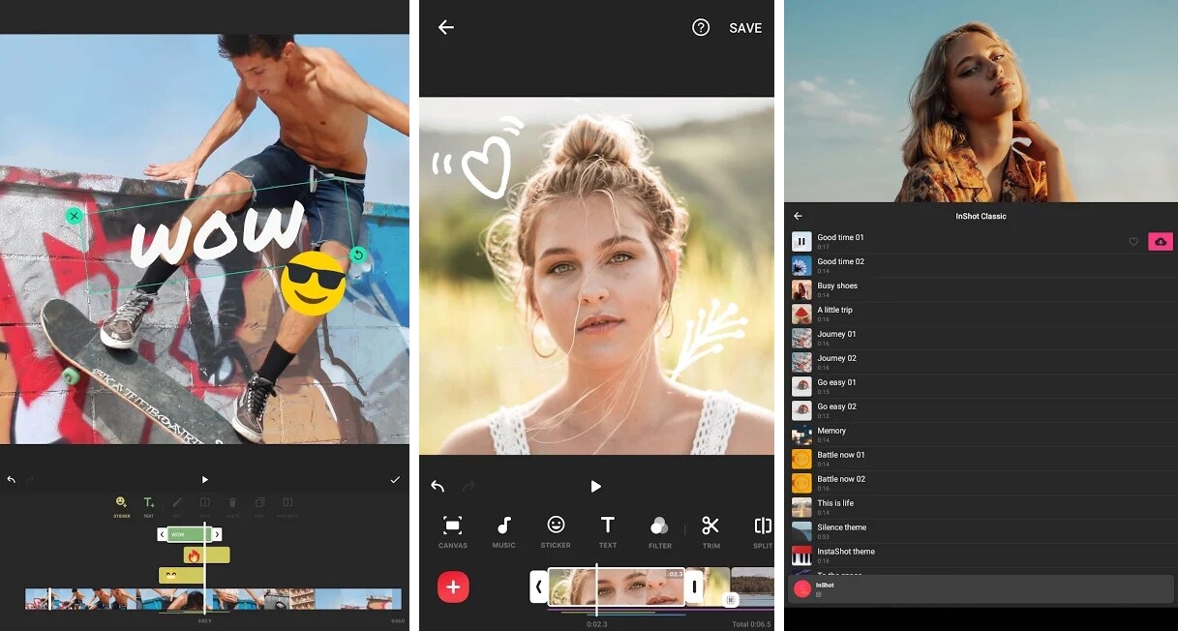This screenshot has width=1178, height=631.
Task: Select the Memory track
Action: [x=982, y=436]
